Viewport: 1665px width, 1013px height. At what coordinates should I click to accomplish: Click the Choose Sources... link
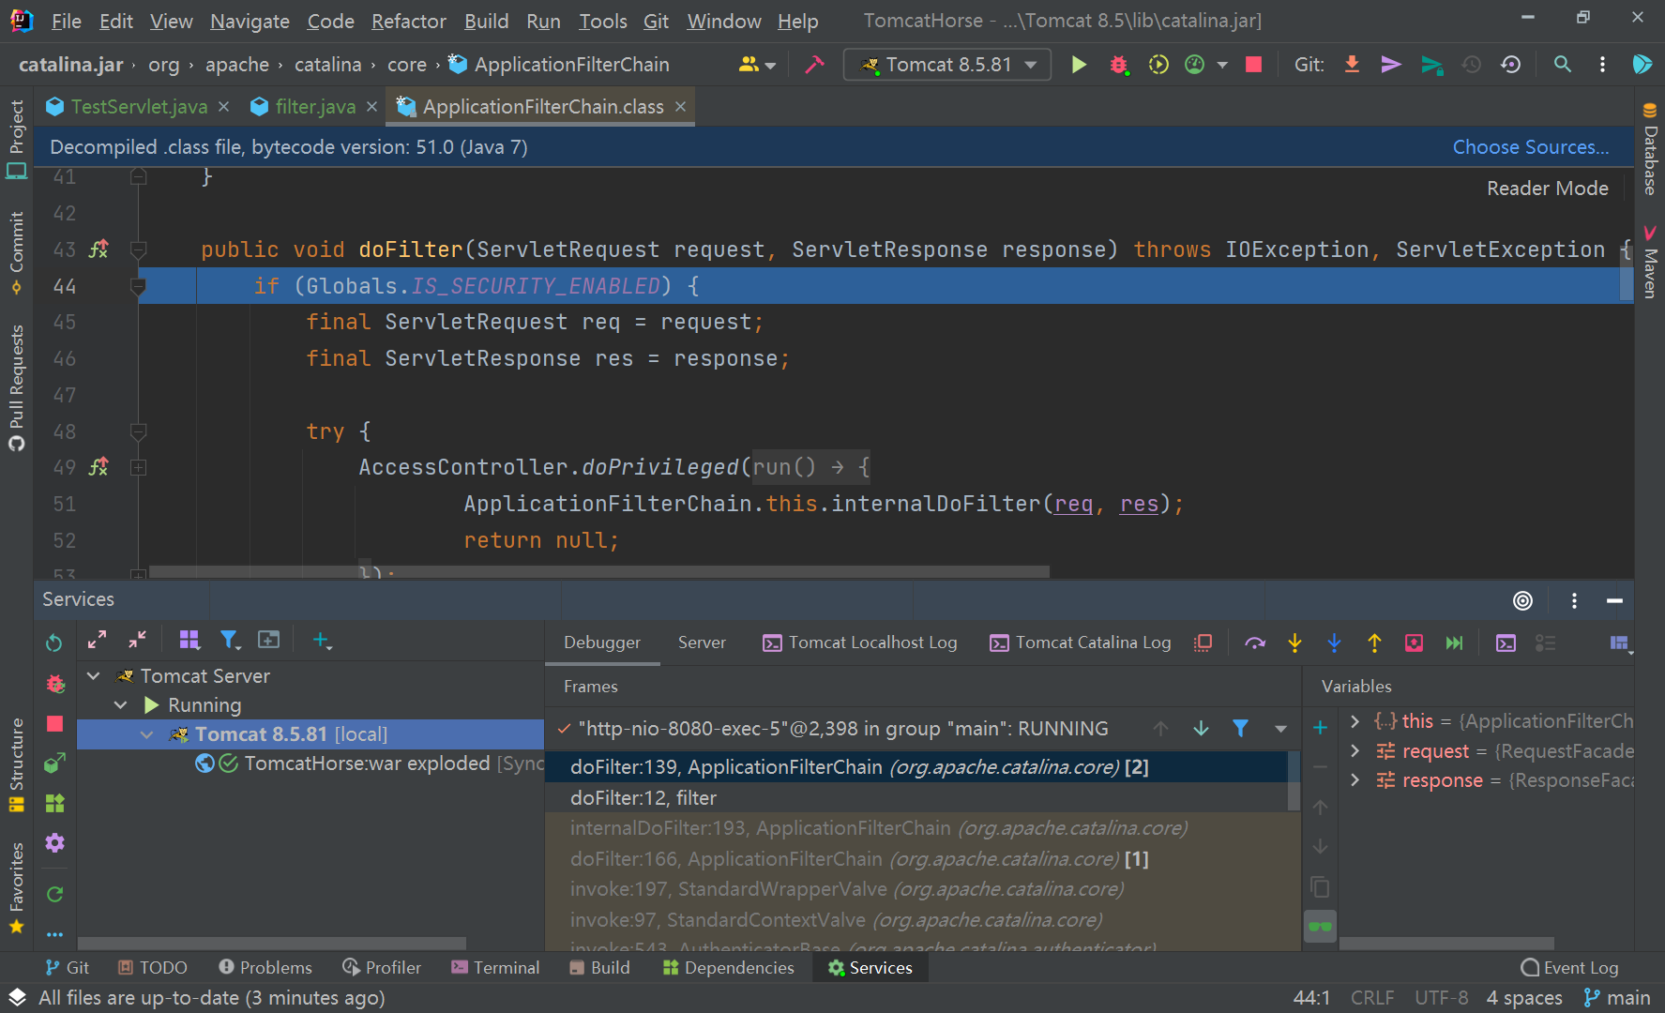(x=1531, y=147)
